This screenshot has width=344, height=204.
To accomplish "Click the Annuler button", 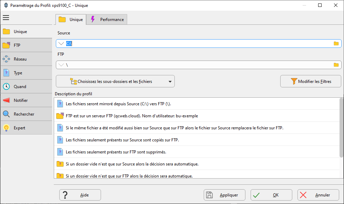I will 318,195.
